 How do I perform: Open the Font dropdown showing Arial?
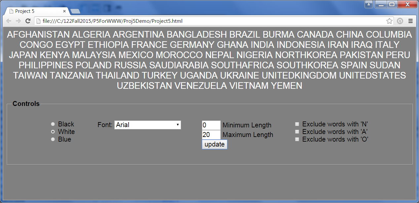click(148, 125)
